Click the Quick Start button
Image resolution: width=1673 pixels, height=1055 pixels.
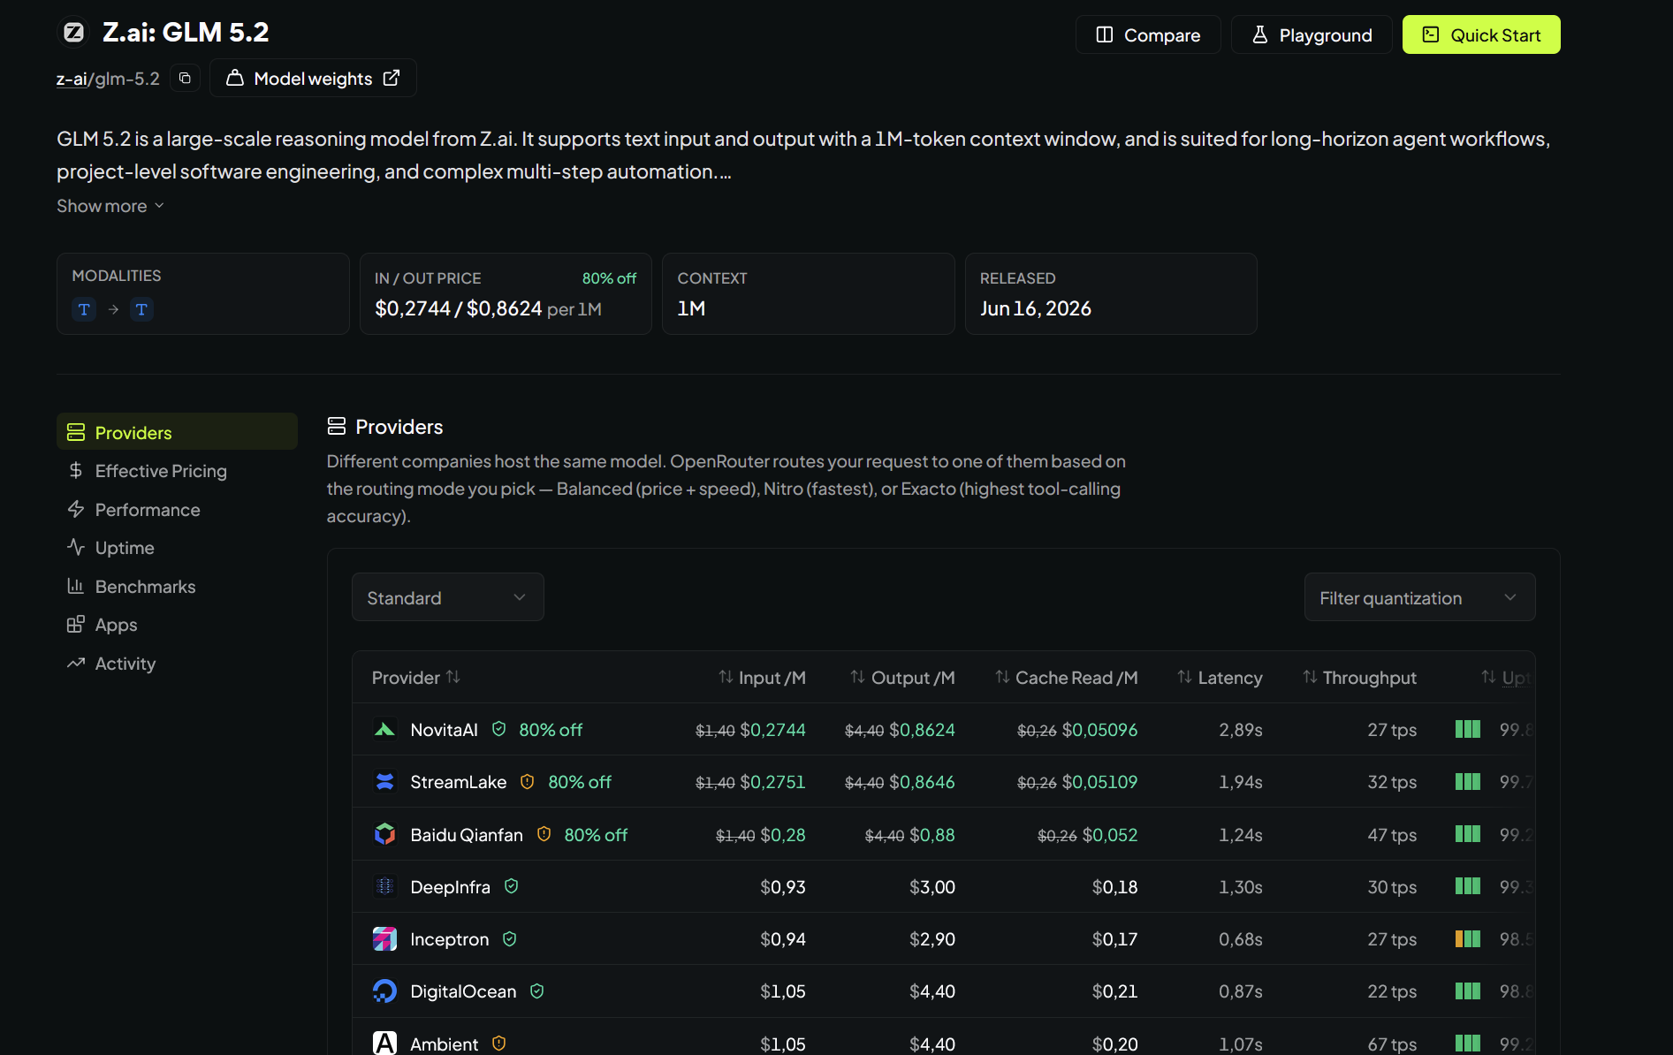coord(1481,35)
